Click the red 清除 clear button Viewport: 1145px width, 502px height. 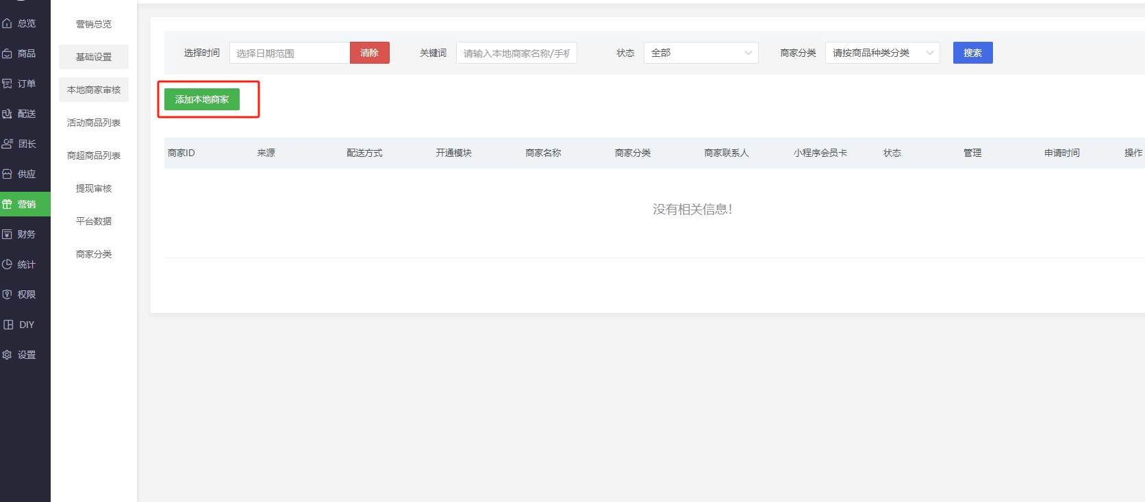[x=370, y=53]
